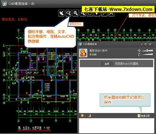Image resolution: width=156 pixels, height=134 pixels.
Task: Mute the speaker icon in chat panel
Action: [139, 50]
